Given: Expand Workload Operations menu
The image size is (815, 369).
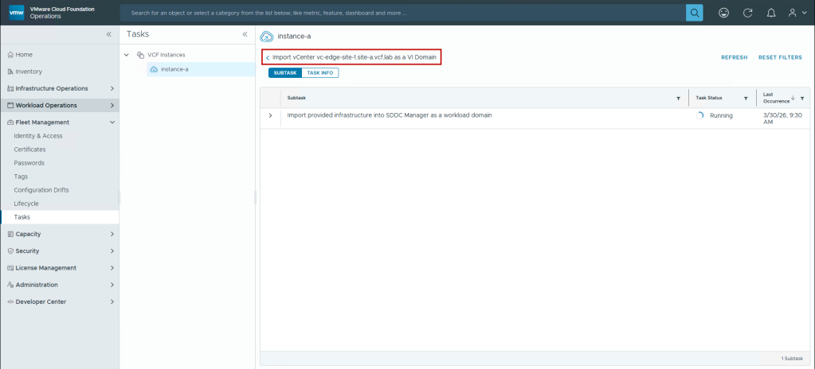Looking at the screenshot, I should coord(112,105).
